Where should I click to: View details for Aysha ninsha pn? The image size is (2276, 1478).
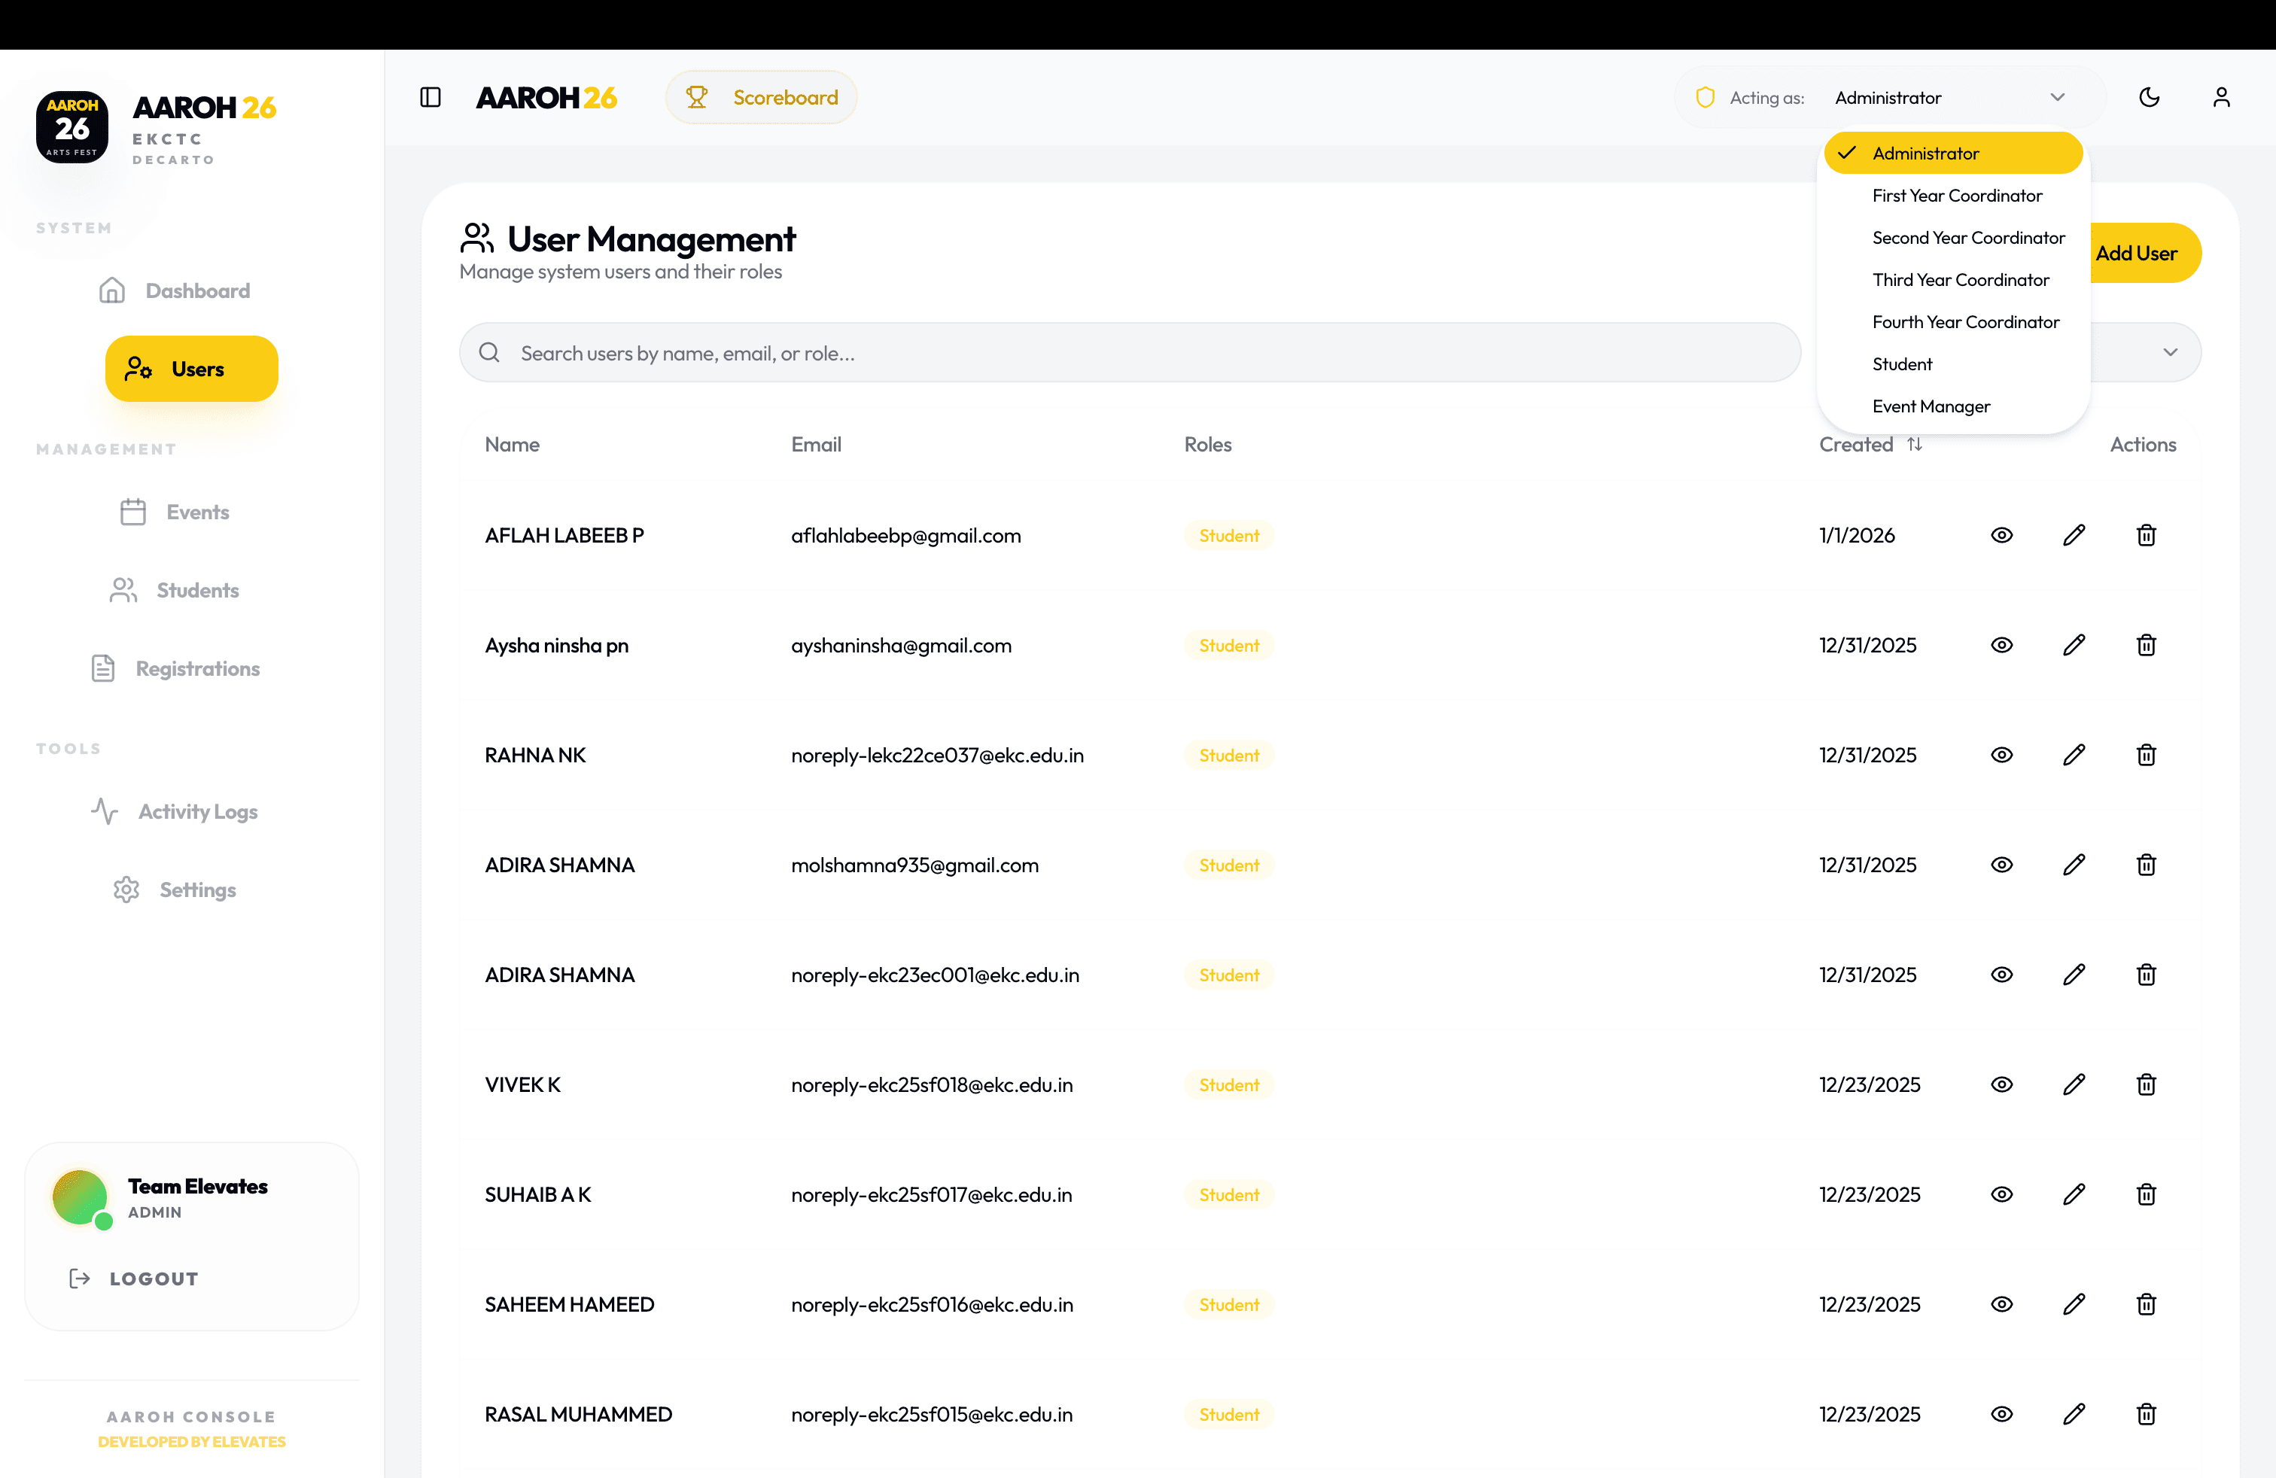2001,646
